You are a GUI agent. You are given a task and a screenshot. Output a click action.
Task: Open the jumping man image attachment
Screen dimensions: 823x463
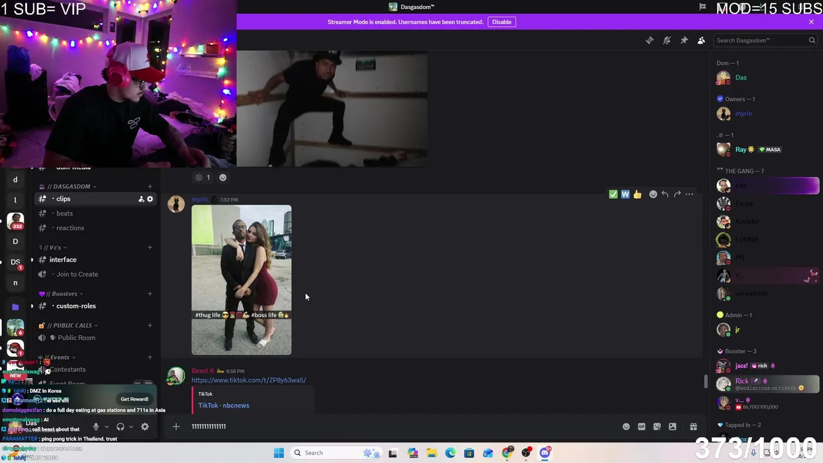click(332, 108)
